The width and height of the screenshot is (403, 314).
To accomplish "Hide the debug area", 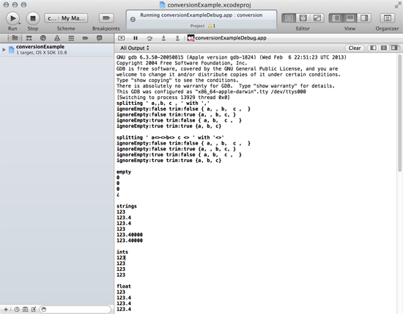I will pyautogui.click(x=122, y=38).
